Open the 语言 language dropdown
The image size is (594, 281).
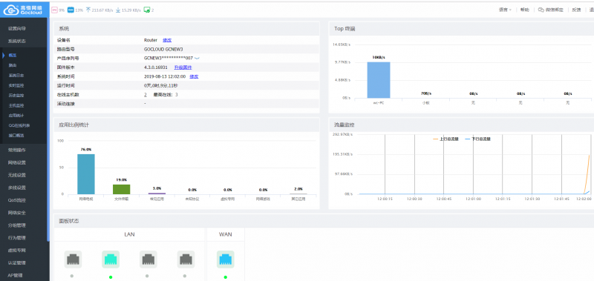pyautogui.click(x=505, y=10)
